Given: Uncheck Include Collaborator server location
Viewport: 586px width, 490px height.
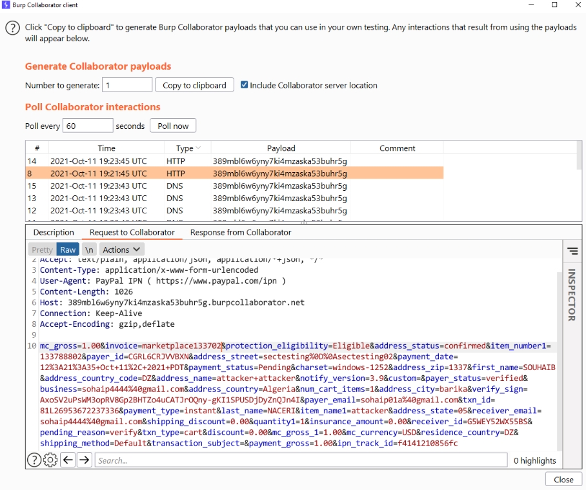Looking at the screenshot, I should pos(245,85).
